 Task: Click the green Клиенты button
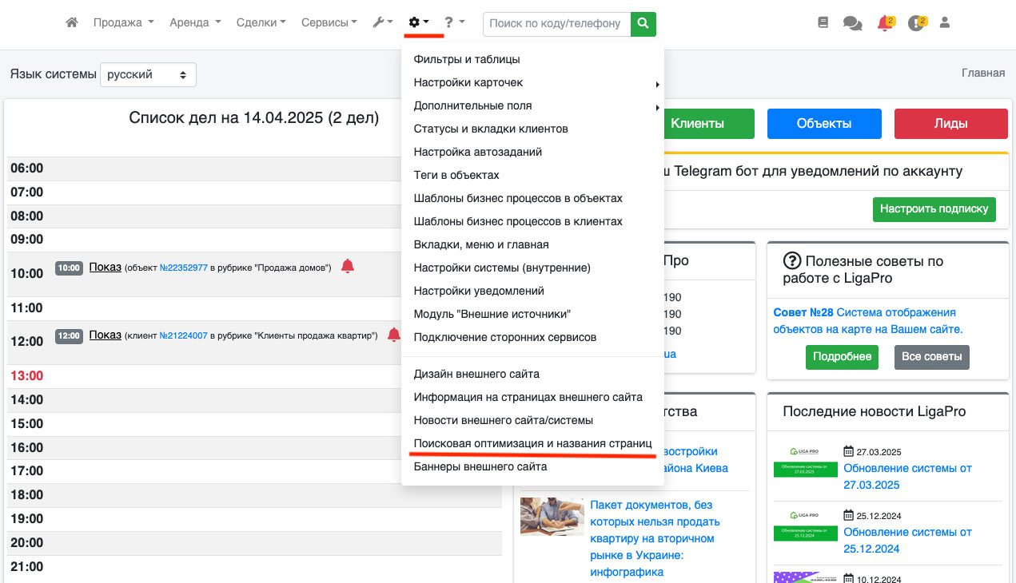pos(697,124)
